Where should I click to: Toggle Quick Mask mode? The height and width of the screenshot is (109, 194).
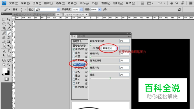click(x=6, y=79)
